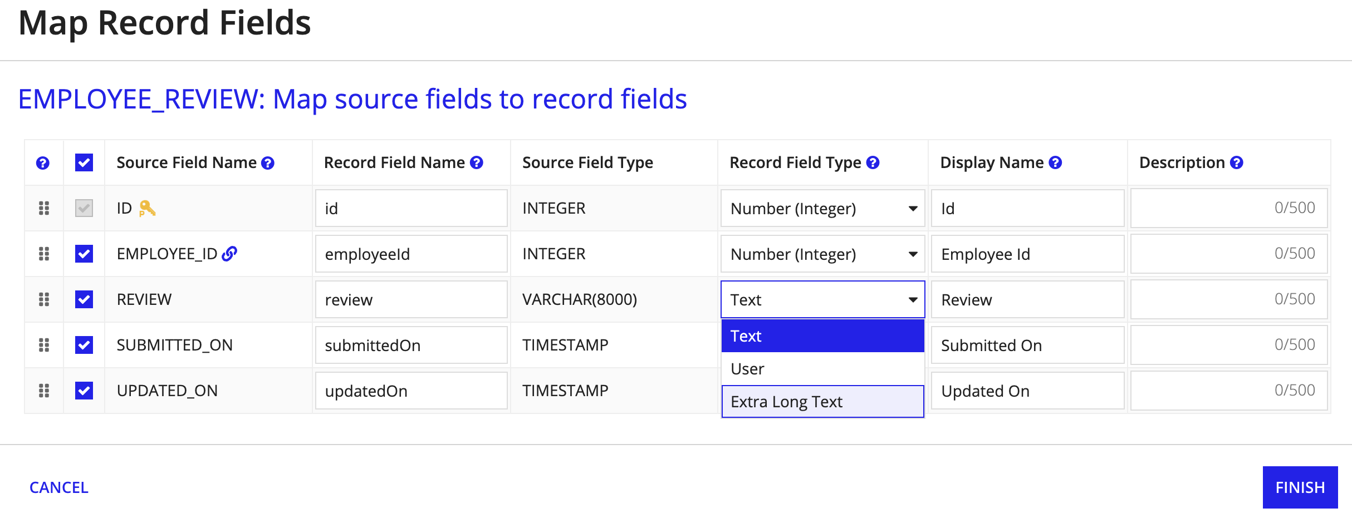Uncheck the EMPLOYEE_ID field checkbox
Screen dimensions: 1352x523
[84, 254]
